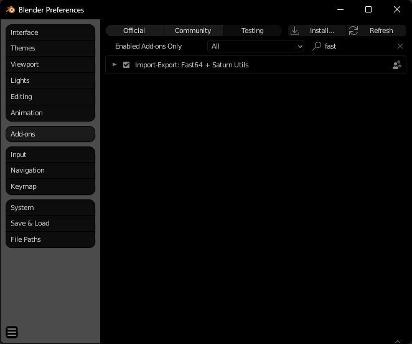The image size is (412, 344).
Task: Click the small up arrow at bottom right
Action: [x=398, y=342]
